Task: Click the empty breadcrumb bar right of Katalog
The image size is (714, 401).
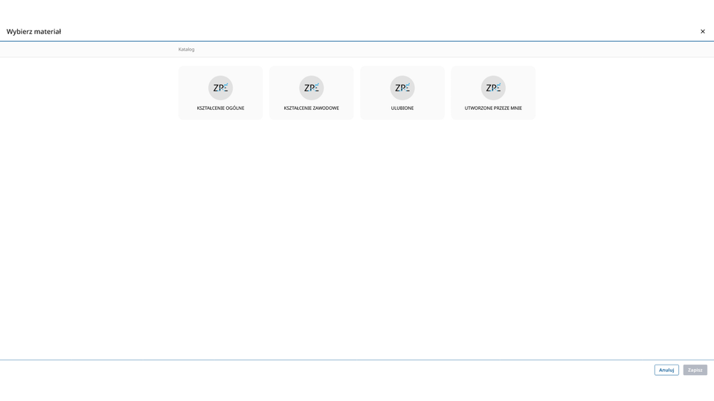Action: coord(446,50)
